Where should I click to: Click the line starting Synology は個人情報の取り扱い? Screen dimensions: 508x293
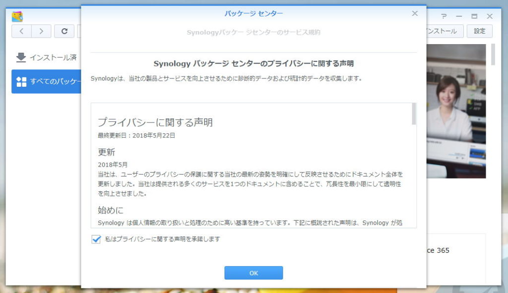[x=250, y=223]
